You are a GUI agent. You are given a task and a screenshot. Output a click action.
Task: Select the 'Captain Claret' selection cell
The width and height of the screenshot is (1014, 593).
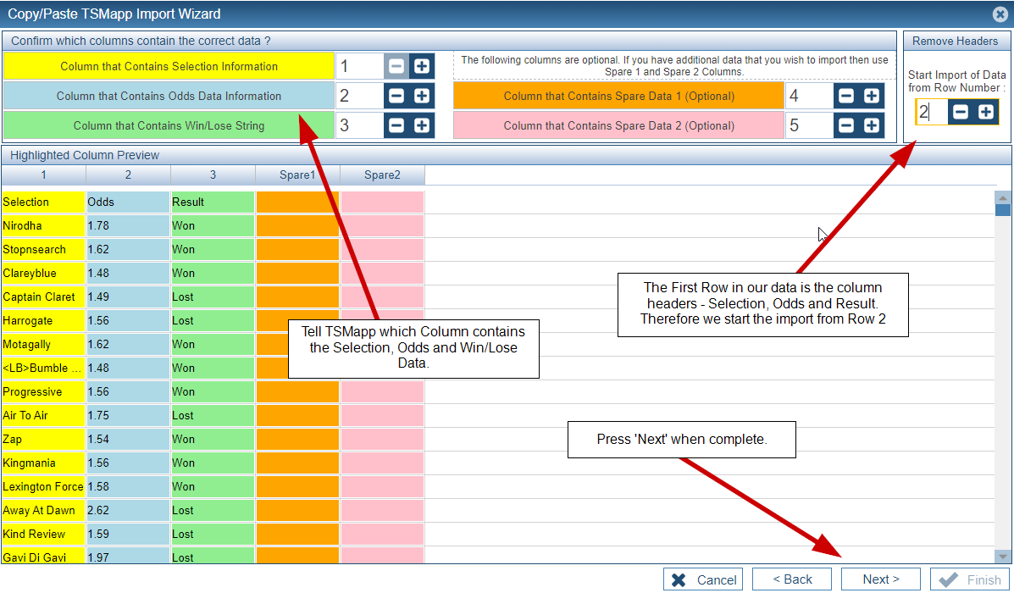(x=43, y=296)
